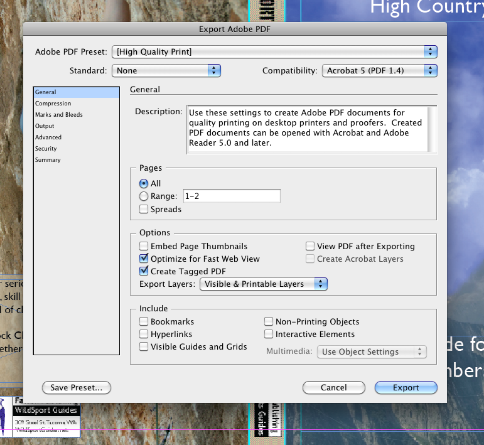This screenshot has width=484, height=445.
Task: Click the page Range input field
Action: 232,196
